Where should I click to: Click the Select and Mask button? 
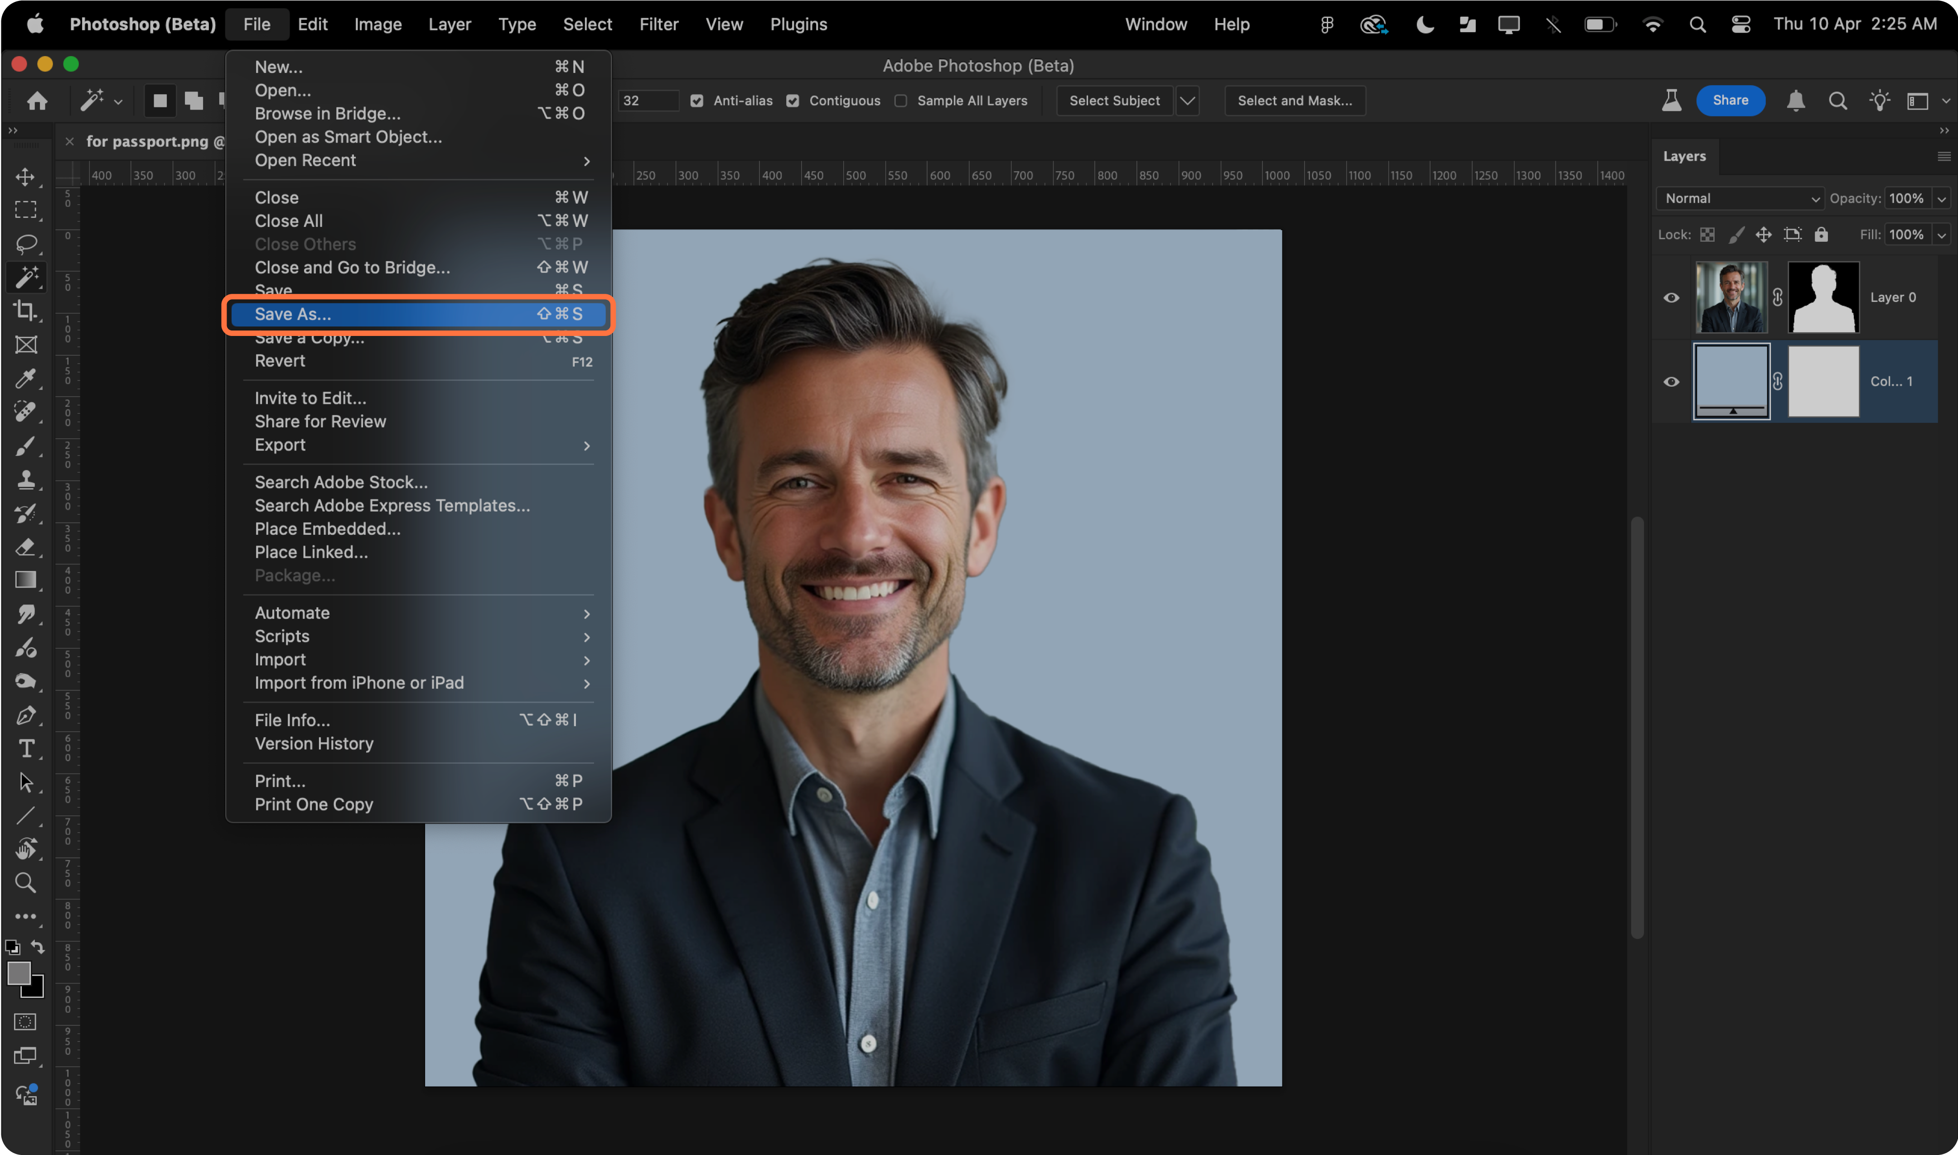(x=1295, y=101)
